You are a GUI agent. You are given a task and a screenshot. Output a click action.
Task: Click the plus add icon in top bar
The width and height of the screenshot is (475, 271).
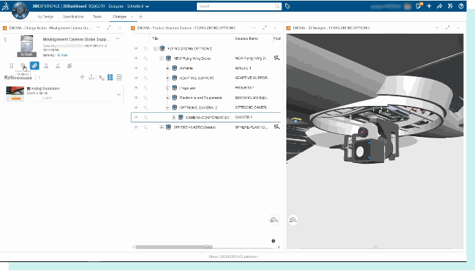(x=429, y=6)
